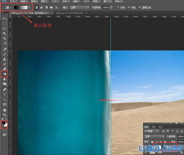Image resolution: width=184 pixels, height=155 pixels.
Task: Toggle the 仿色 dither checkbox
Action: (x=129, y=7)
